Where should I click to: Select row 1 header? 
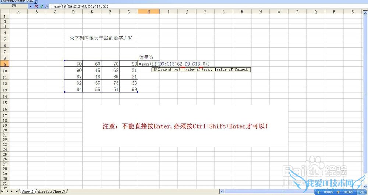pos(4,17)
